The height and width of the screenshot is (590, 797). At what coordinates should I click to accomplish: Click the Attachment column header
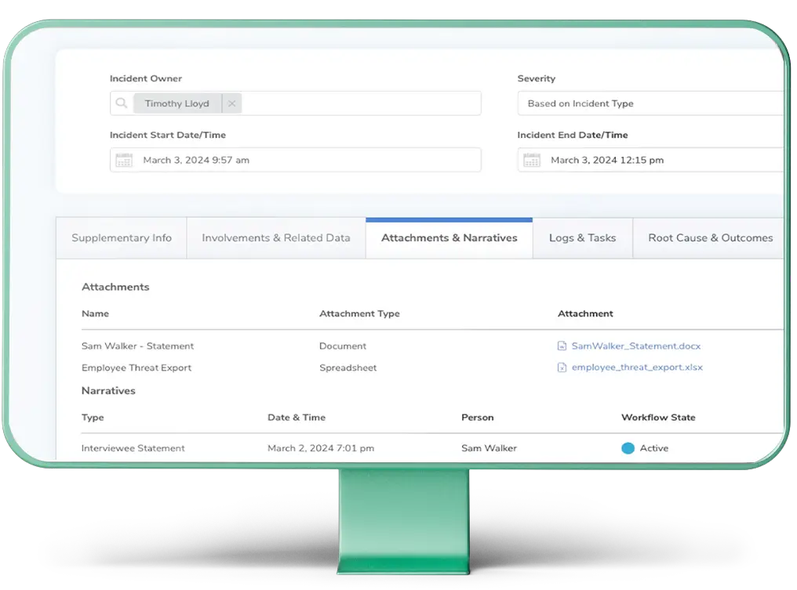coord(585,313)
